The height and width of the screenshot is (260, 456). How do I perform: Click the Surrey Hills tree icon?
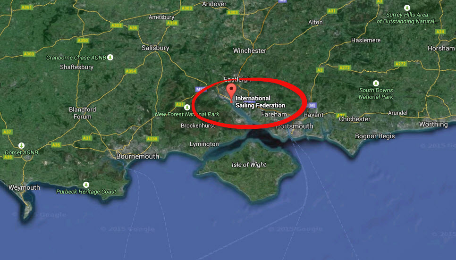(x=407, y=8)
